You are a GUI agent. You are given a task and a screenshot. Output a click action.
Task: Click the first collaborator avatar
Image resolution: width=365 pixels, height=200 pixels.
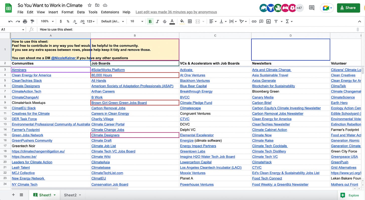[x=263, y=8]
